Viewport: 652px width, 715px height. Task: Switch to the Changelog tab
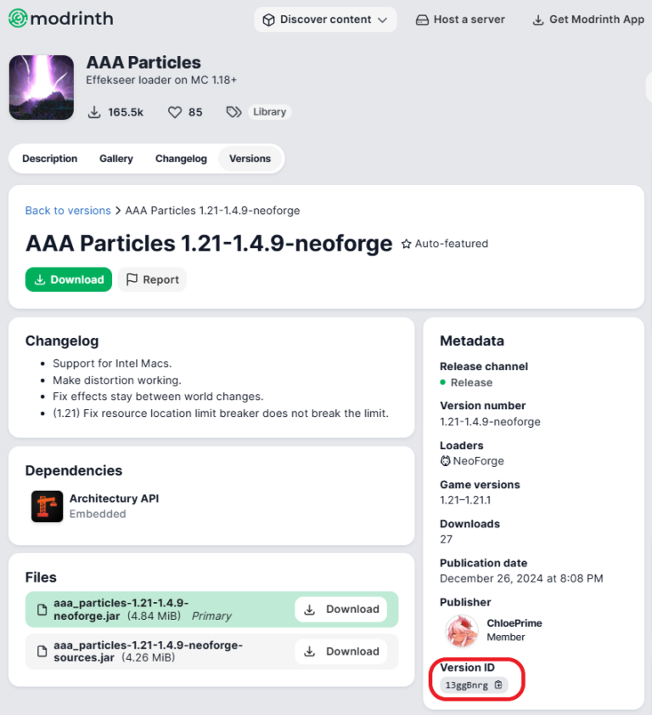pos(181,158)
